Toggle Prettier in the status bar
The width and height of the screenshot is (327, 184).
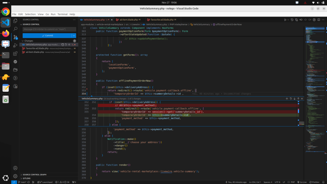coord(314,182)
